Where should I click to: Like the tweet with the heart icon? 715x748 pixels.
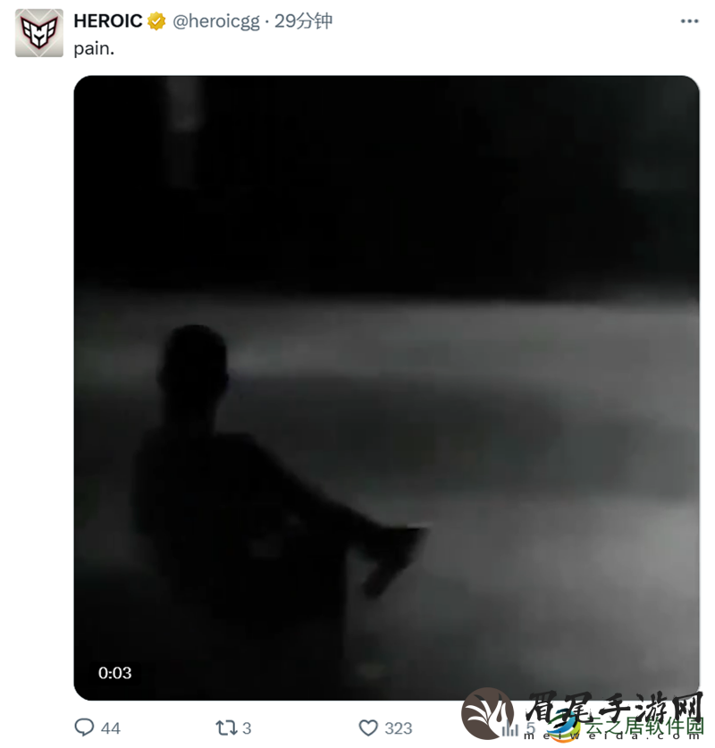click(368, 728)
